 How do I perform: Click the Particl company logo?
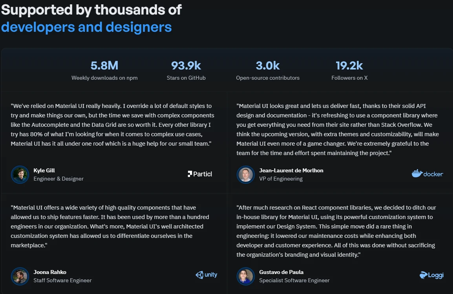200,174
